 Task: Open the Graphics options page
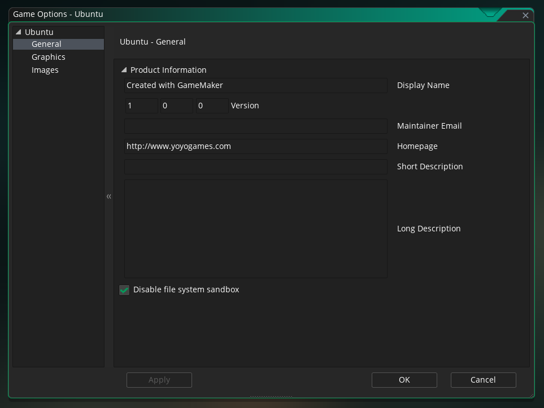coord(48,57)
